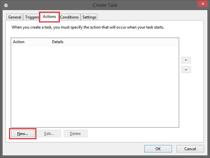Click the Create Task title bar
Screen dimensions: 210x158
click(105, 5)
